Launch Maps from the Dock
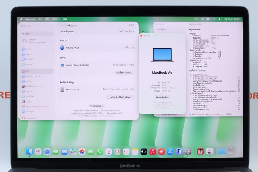 (x=73, y=152)
